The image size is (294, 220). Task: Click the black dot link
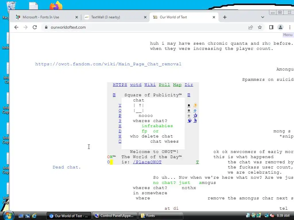[189, 106]
